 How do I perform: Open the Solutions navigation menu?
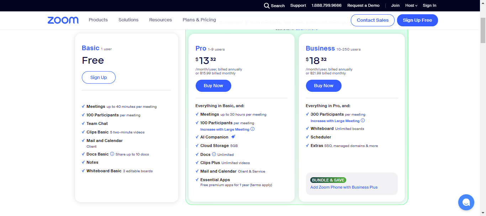(x=128, y=20)
